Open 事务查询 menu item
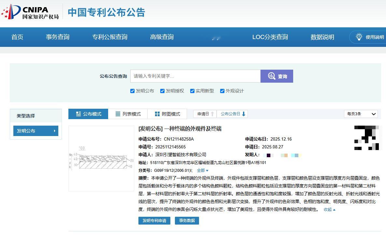 coord(58,37)
